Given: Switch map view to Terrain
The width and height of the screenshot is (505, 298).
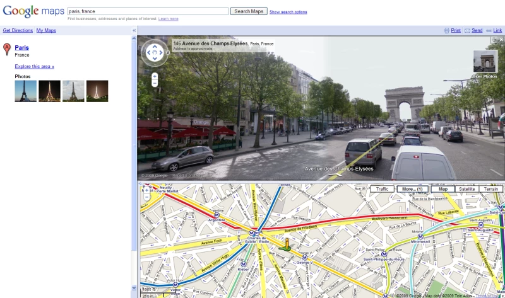Looking at the screenshot, I should click(x=490, y=189).
